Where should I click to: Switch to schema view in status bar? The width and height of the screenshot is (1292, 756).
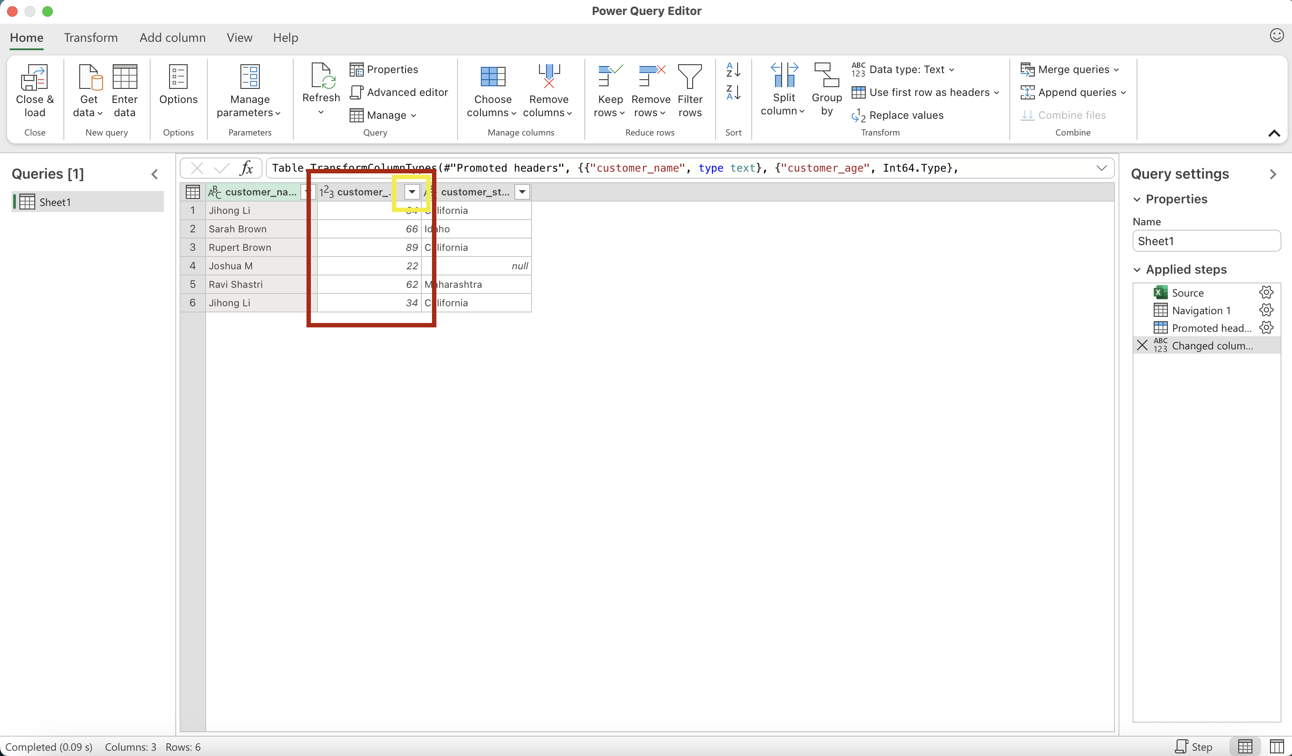[1277, 746]
